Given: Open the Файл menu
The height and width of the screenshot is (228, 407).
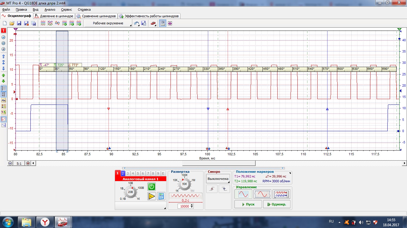Looking at the screenshot, I should (x=6, y=9).
